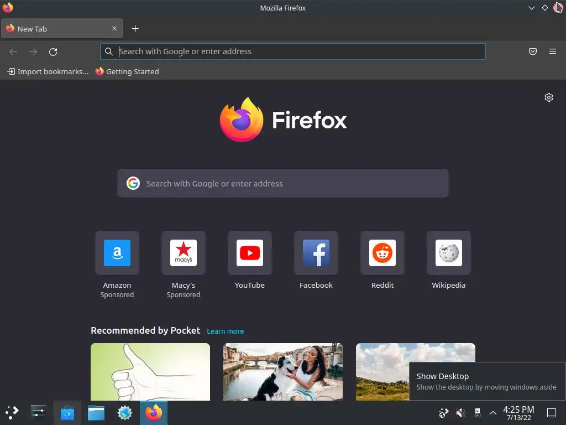566x425 pixels.
Task: Open the updates tray icon
Action: tap(443, 413)
